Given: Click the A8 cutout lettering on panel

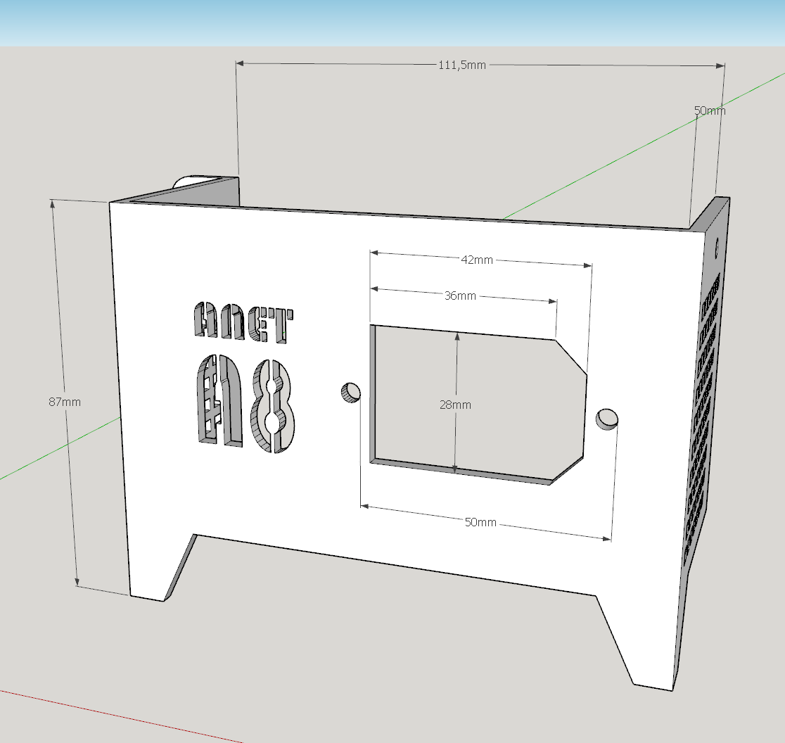Looking at the screenshot, I should tap(244, 404).
